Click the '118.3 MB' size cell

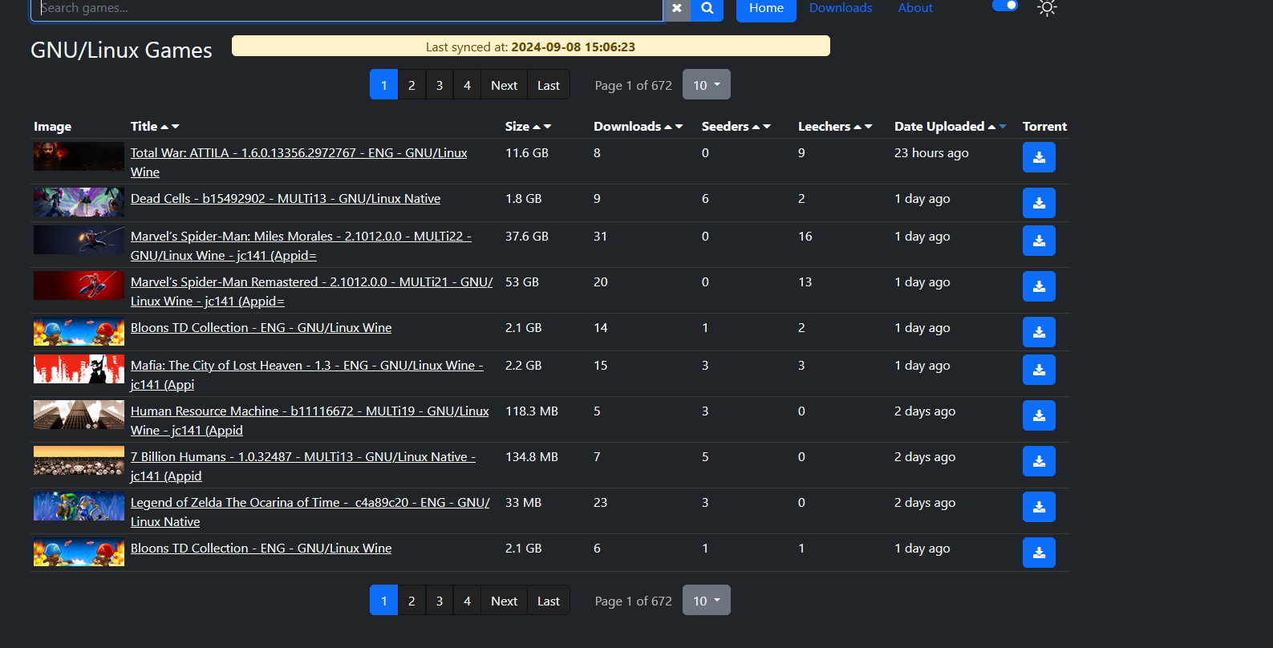(532, 411)
